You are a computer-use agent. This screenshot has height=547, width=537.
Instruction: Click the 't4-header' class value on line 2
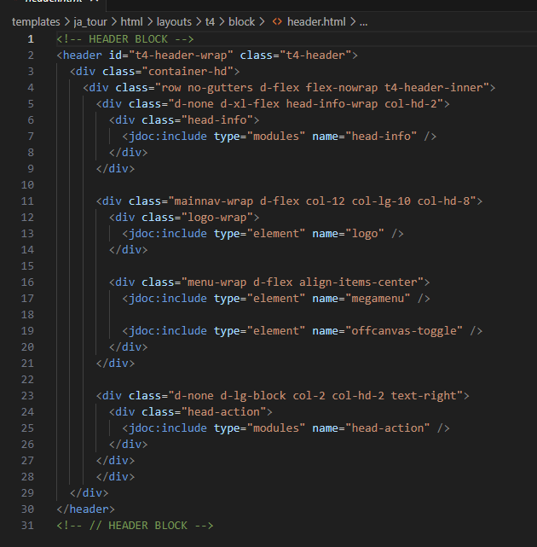point(315,55)
